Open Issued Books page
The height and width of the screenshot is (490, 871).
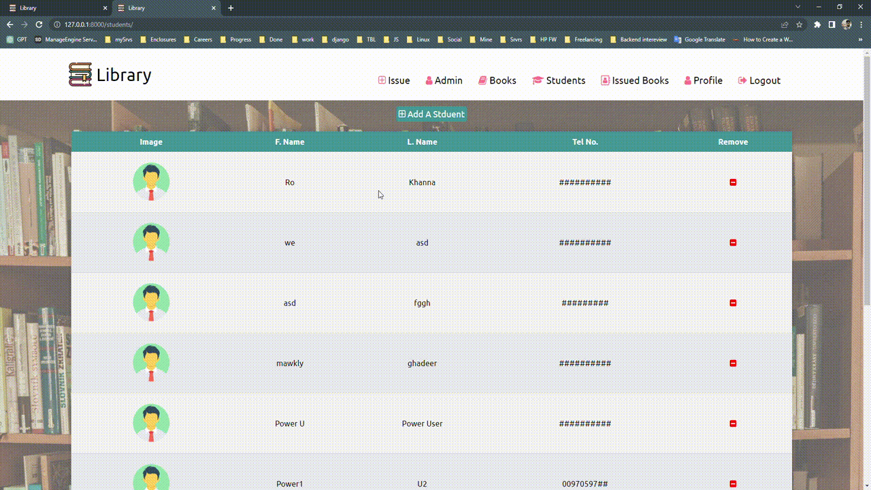point(635,80)
